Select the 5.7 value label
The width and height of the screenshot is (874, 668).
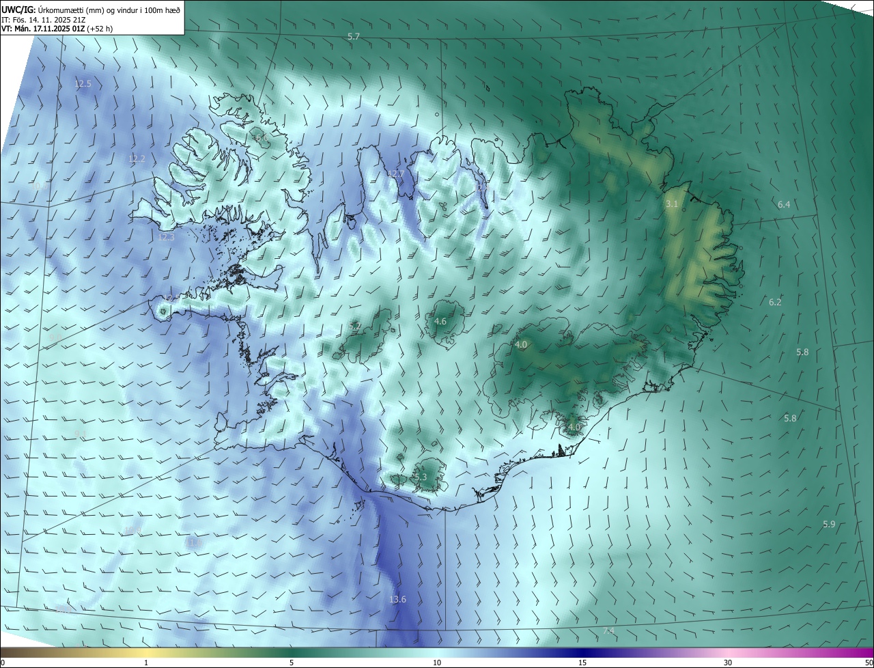click(353, 36)
